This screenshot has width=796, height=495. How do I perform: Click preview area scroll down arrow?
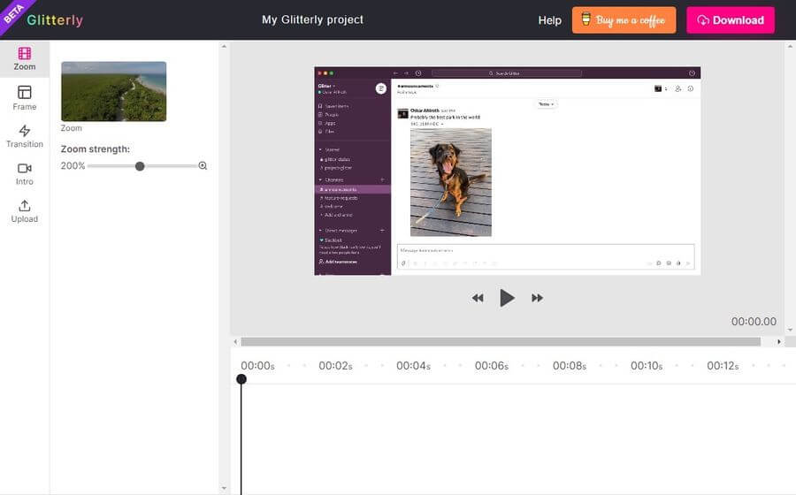pyautogui.click(x=790, y=330)
